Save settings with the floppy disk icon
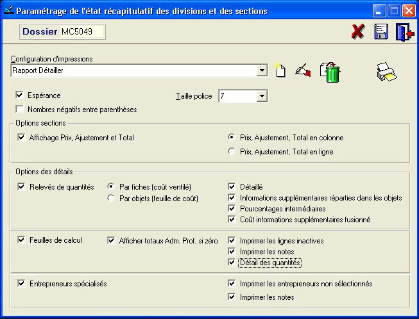The height and width of the screenshot is (319, 419). (381, 32)
